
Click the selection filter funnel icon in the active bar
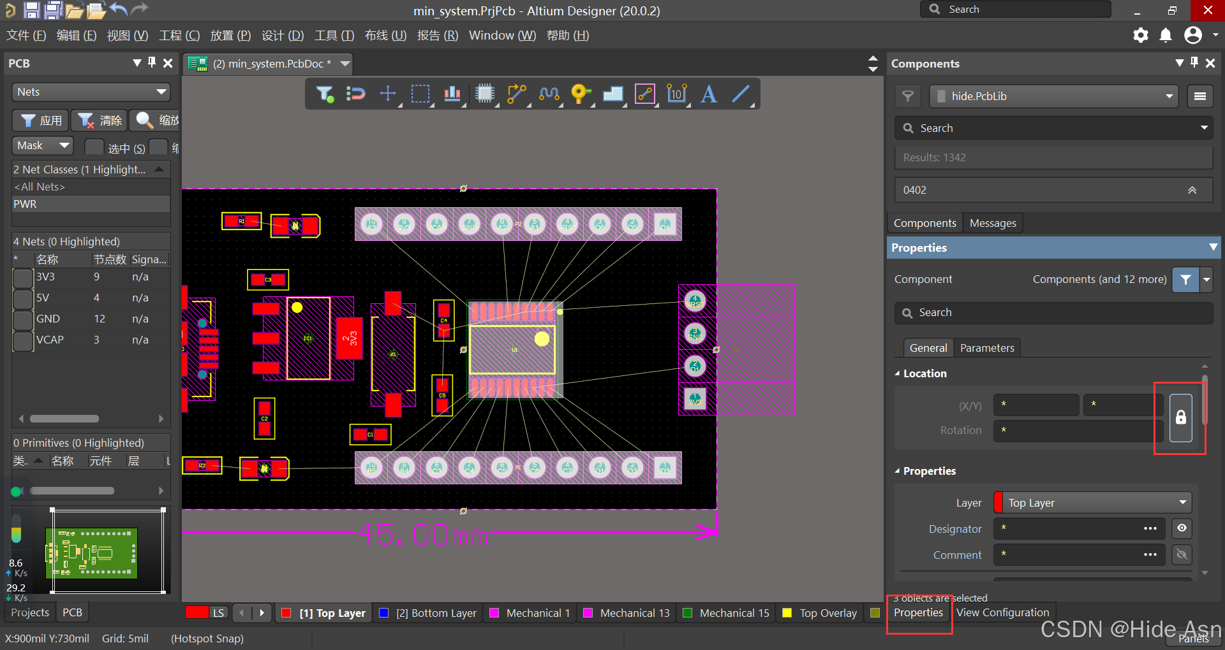(325, 94)
